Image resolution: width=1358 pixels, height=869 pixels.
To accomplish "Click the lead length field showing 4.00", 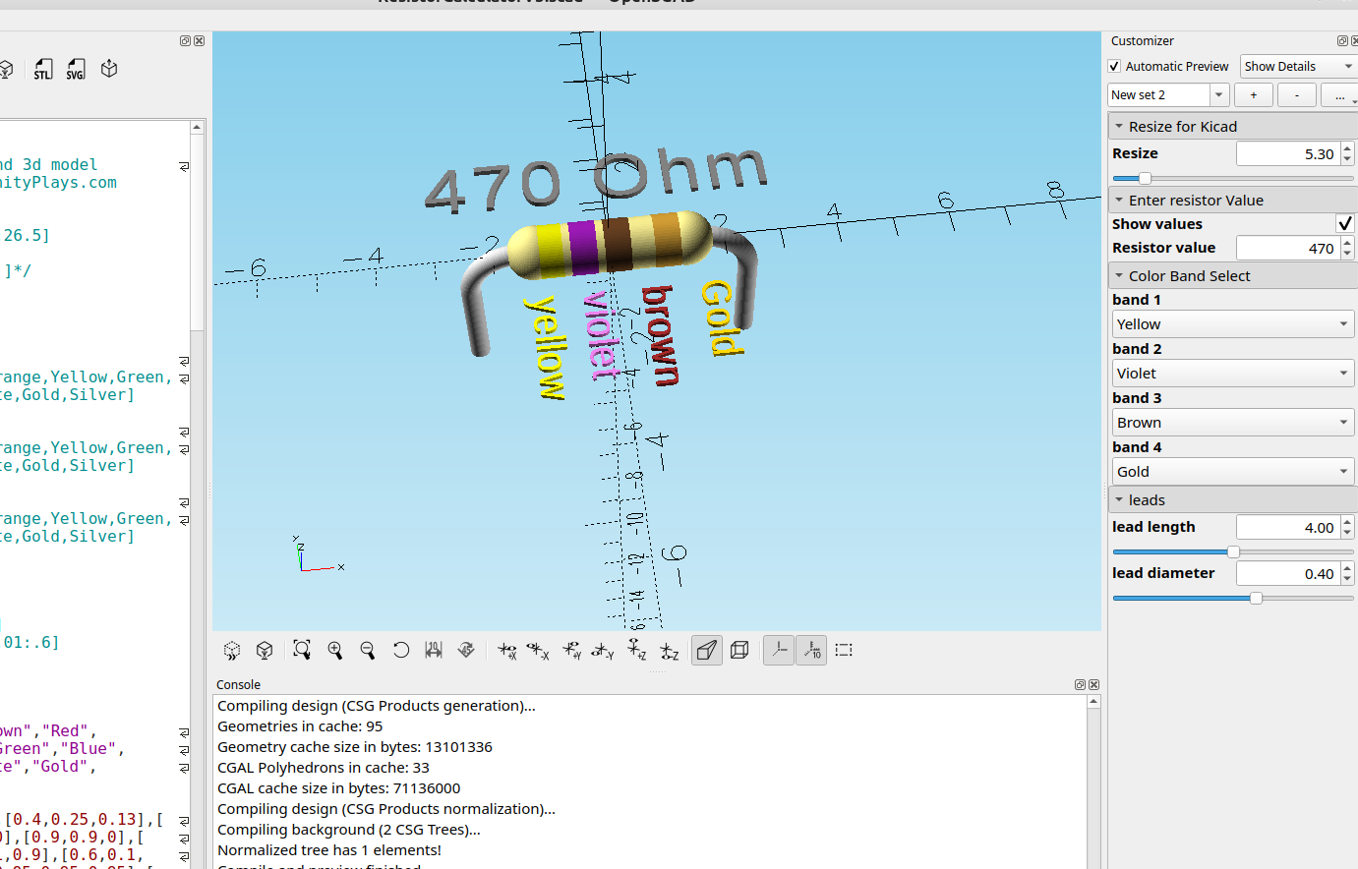I will click(x=1288, y=528).
